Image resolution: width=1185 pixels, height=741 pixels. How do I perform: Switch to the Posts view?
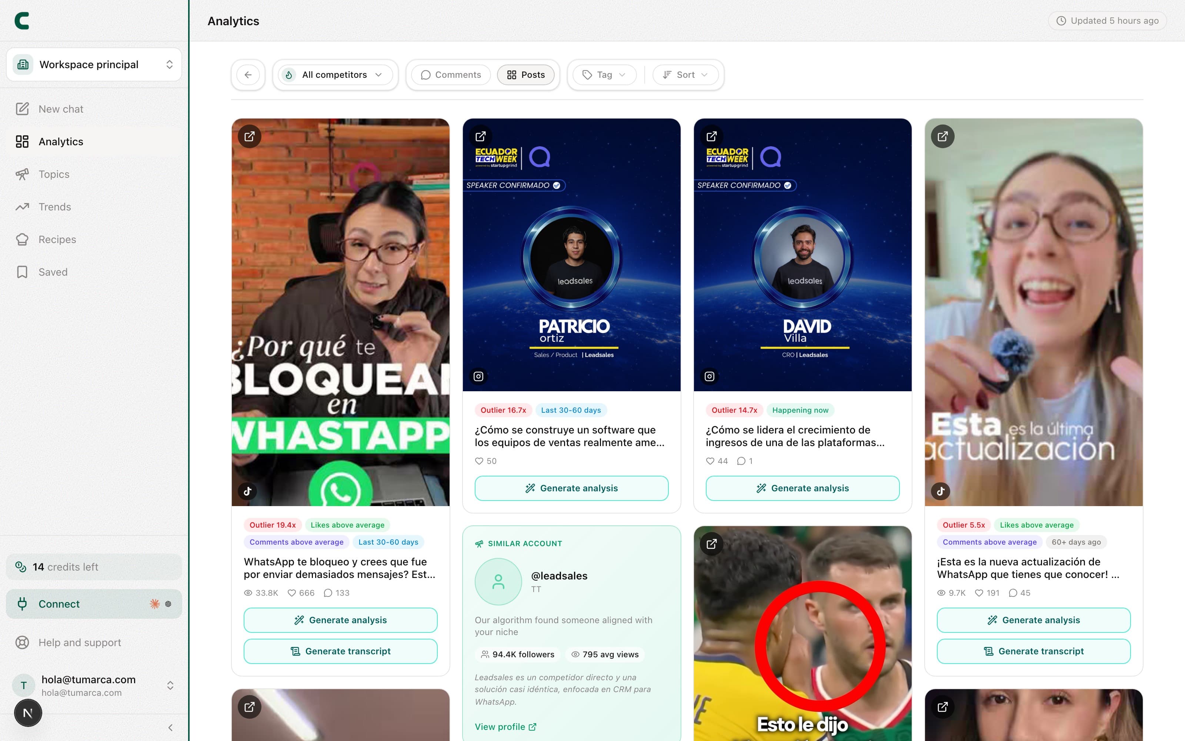(526, 75)
